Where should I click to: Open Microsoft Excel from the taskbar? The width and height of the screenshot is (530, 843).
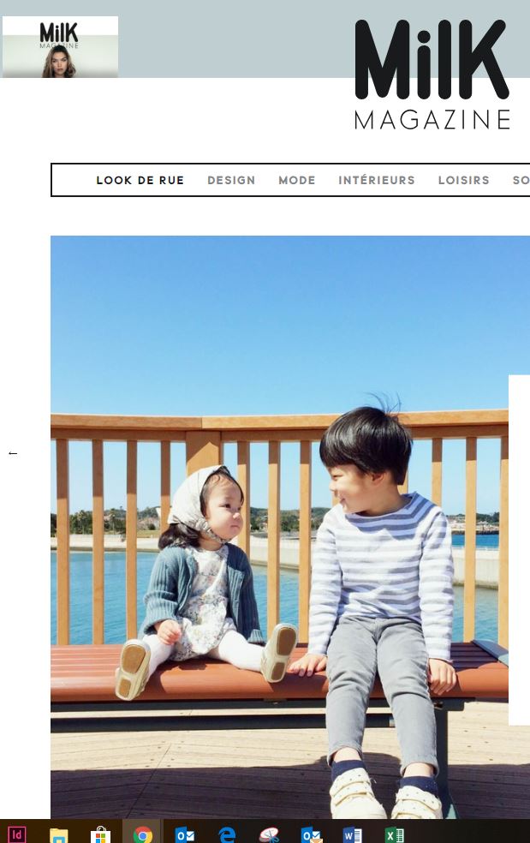click(x=395, y=835)
